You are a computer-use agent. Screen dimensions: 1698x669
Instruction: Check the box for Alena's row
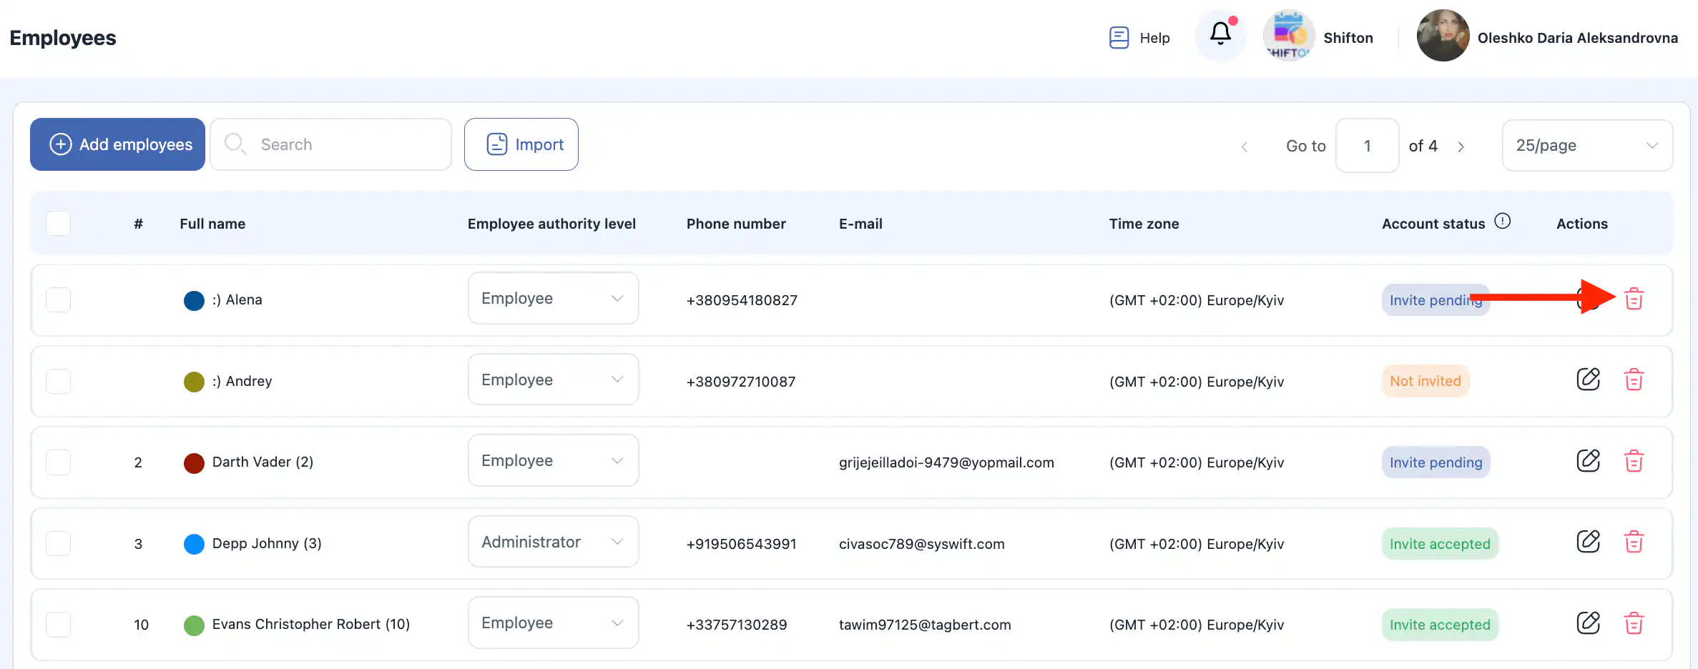point(58,300)
